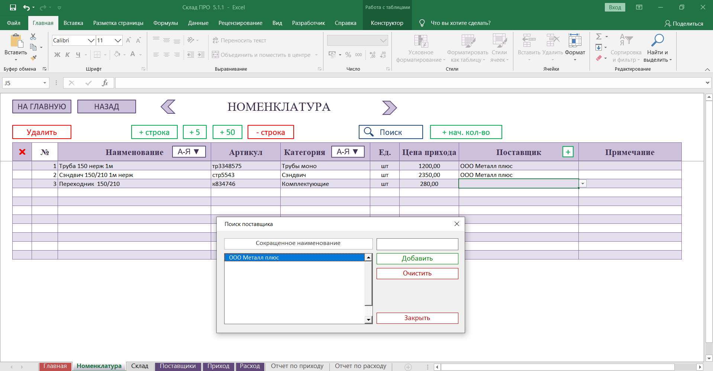Click the Вставить paste icon
The image size is (713, 371).
pos(16,41)
